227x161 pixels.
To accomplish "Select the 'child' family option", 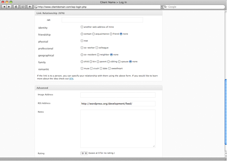I will tap(82, 61).
